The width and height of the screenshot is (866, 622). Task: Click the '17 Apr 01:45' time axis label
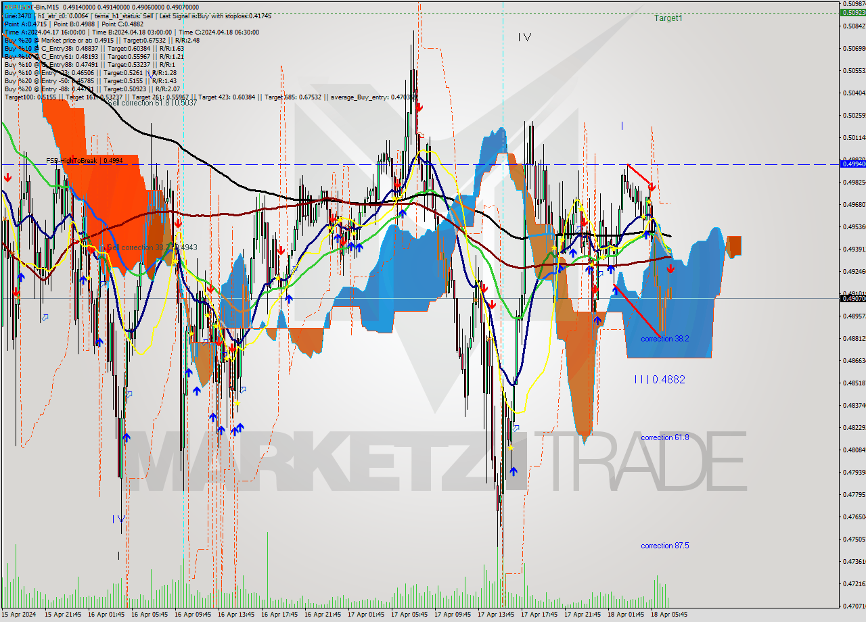[366, 615]
